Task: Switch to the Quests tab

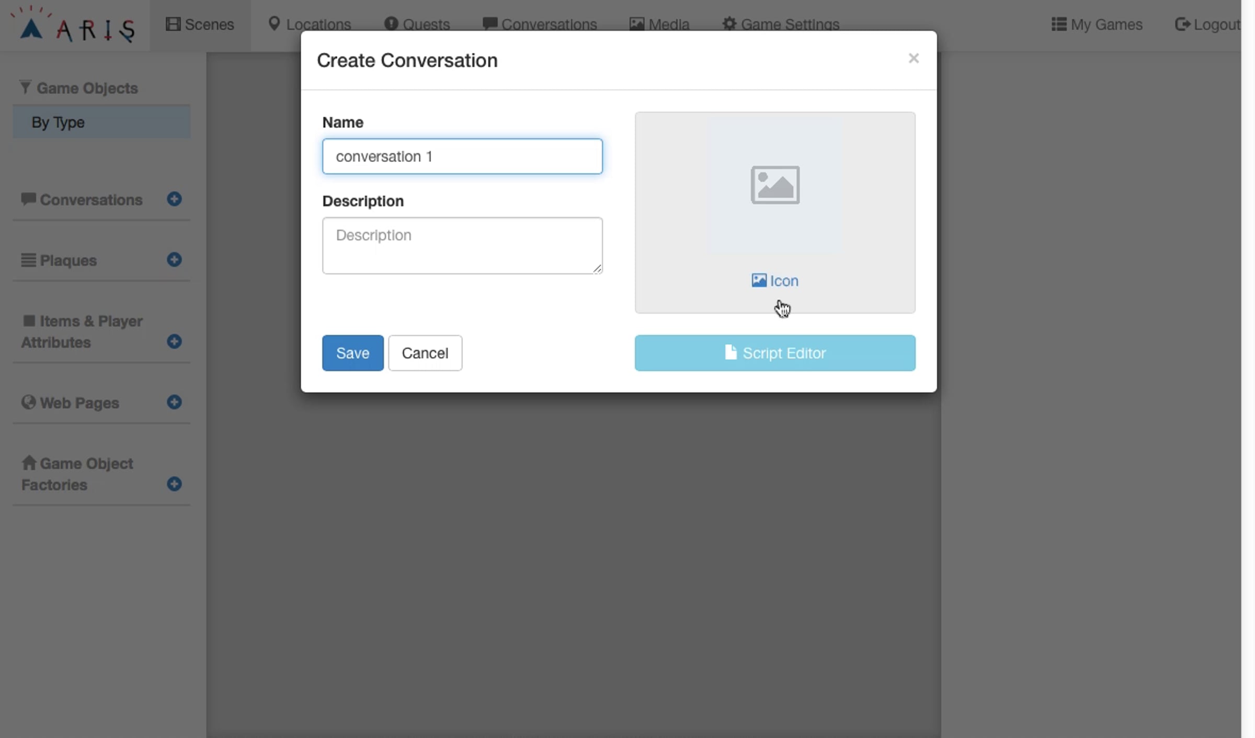Action: pyautogui.click(x=417, y=25)
